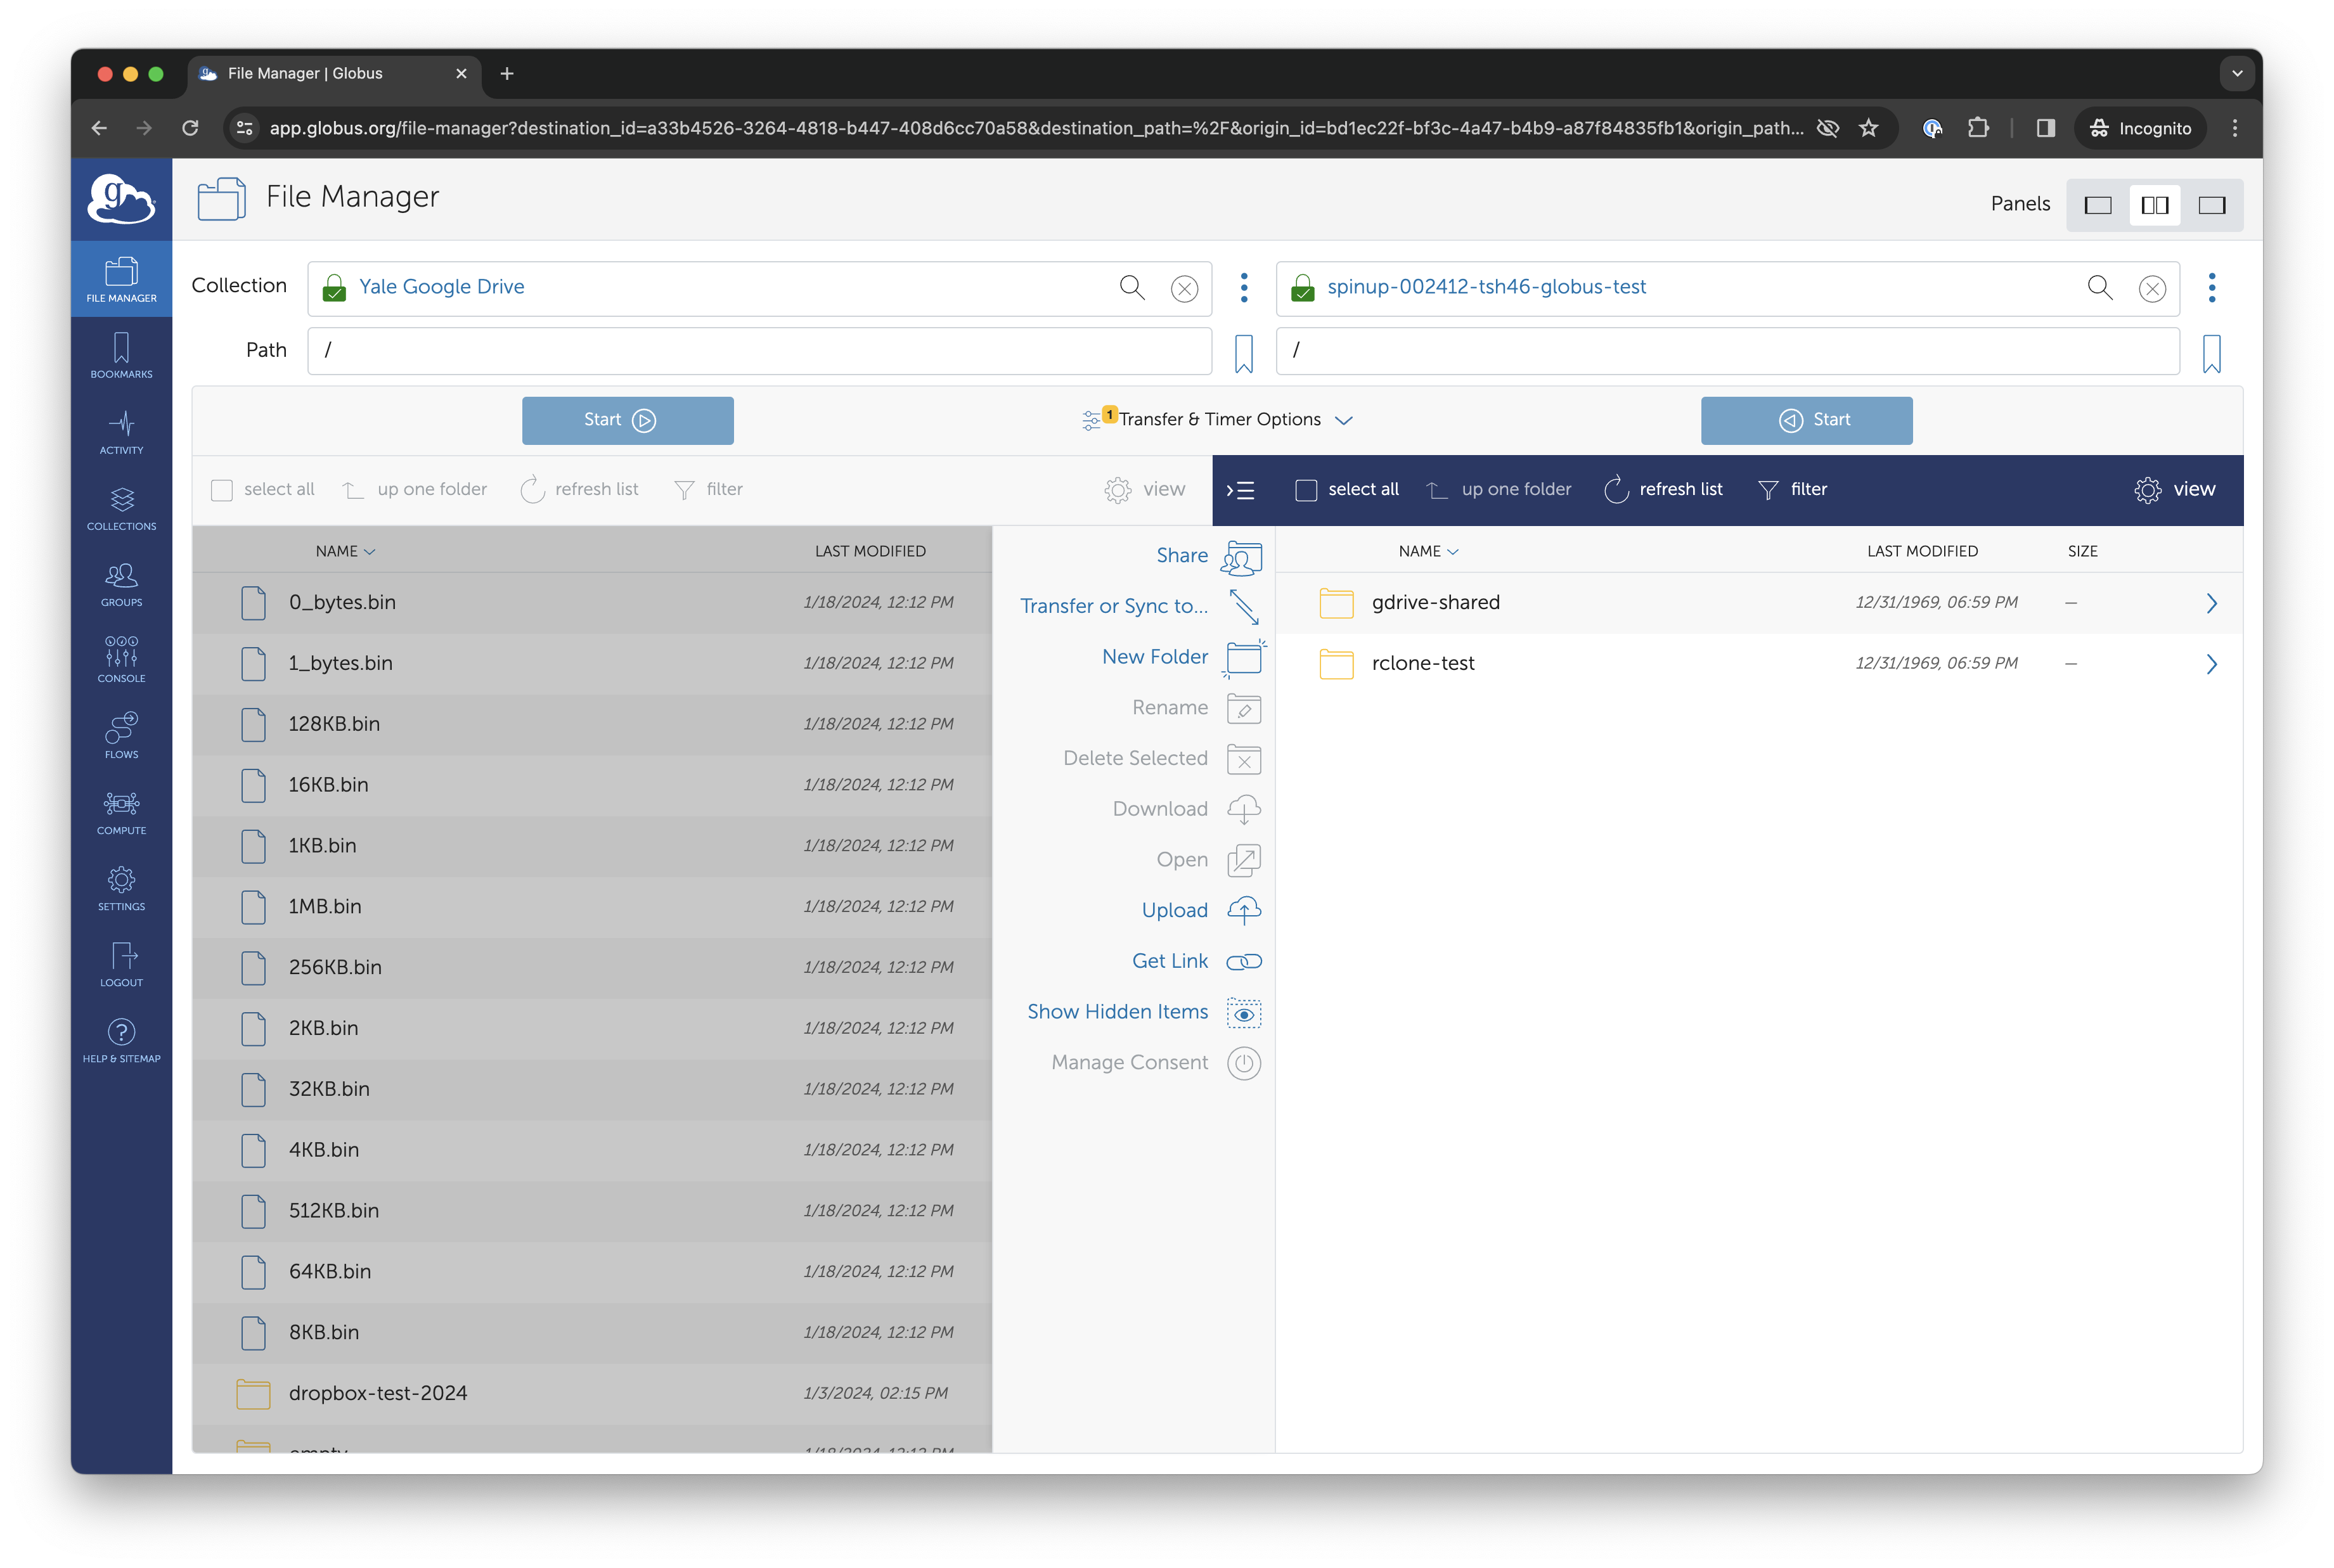Sort right panel by NAME column
Image resolution: width=2334 pixels, height=1568 pixels.
coord(1428,551)
